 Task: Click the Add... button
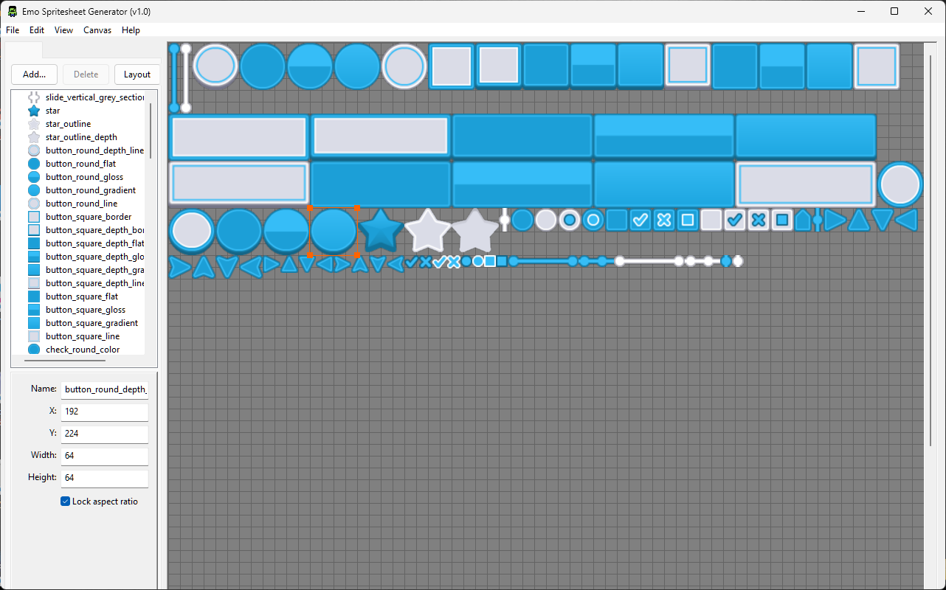pos(34,74)
